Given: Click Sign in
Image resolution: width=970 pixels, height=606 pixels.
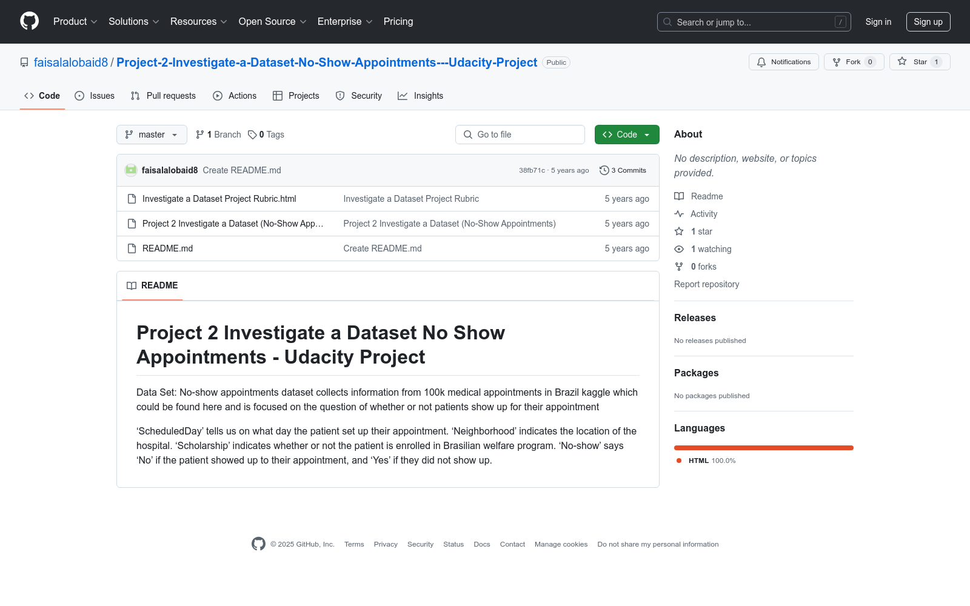Looking at the screenshot, I should (x=878, y=22).
